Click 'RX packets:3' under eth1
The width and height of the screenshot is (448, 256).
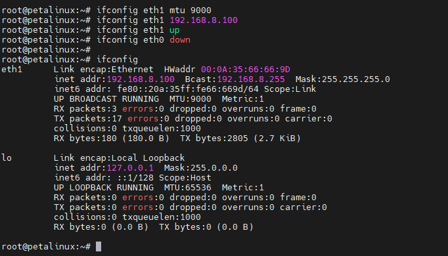click(85, 109)
